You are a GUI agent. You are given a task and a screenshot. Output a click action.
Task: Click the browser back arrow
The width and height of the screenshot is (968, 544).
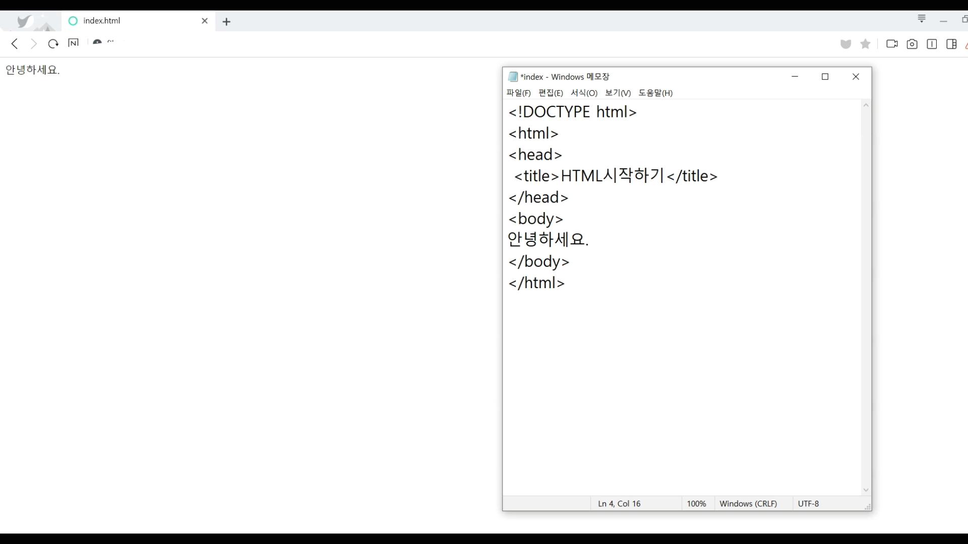click(x=15, y=44)
